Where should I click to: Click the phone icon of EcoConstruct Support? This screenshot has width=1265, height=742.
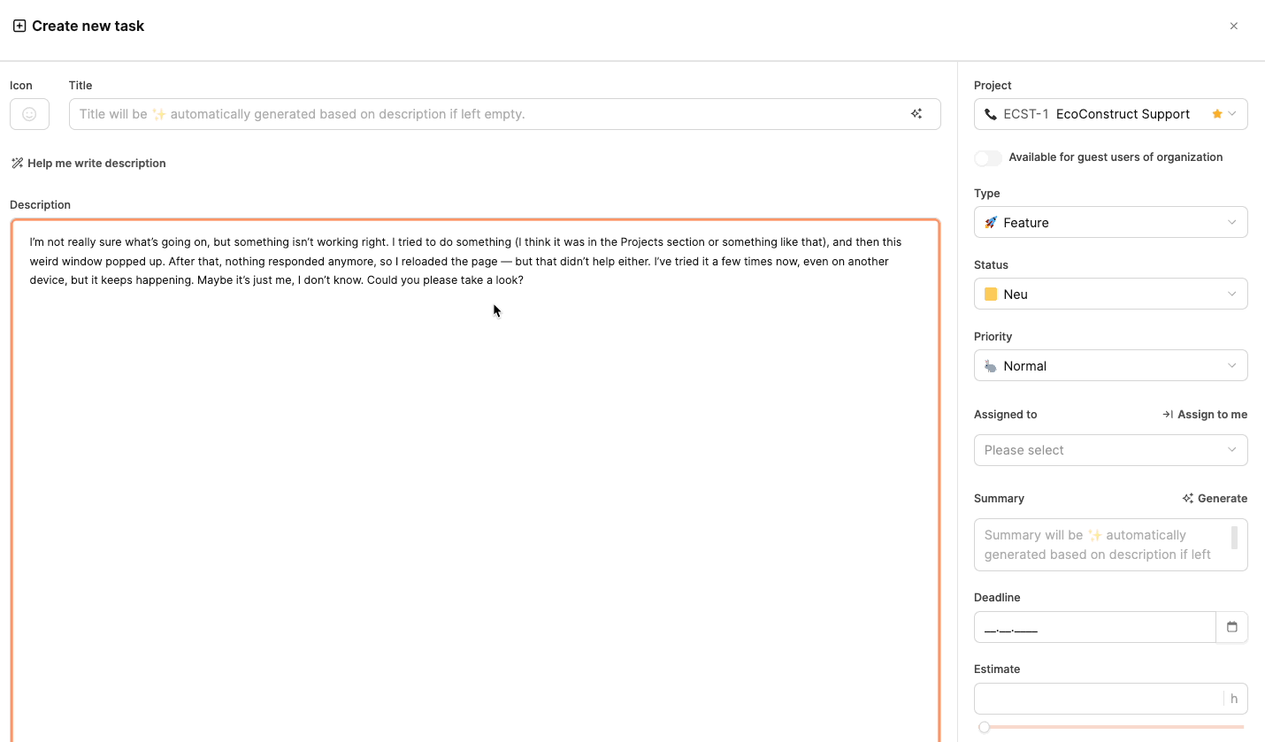point(990,114)
